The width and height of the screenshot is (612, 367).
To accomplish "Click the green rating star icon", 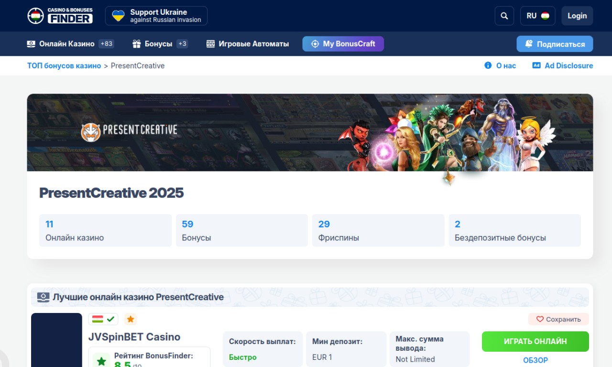I will tap(101, 361).
